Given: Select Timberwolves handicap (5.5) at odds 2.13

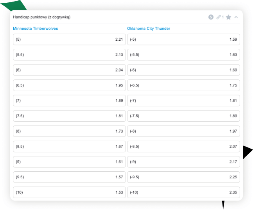Looking at the screenshot, I should pyautogui.click(x=69, y=55).
